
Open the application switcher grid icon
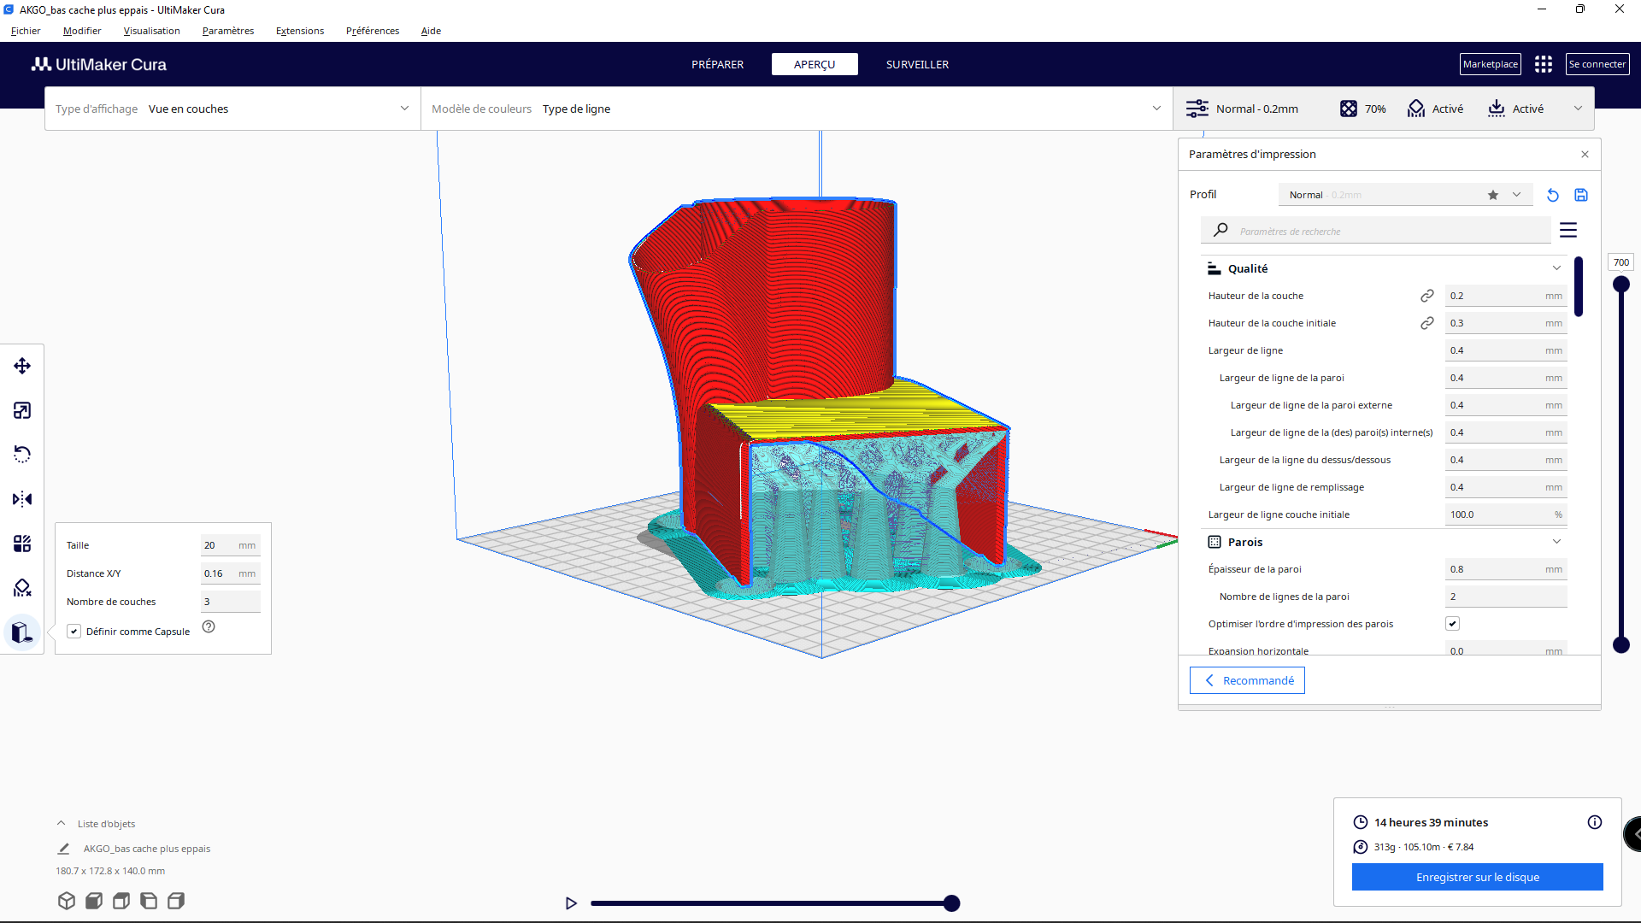pyautogui.click(x=1544, y=64)
